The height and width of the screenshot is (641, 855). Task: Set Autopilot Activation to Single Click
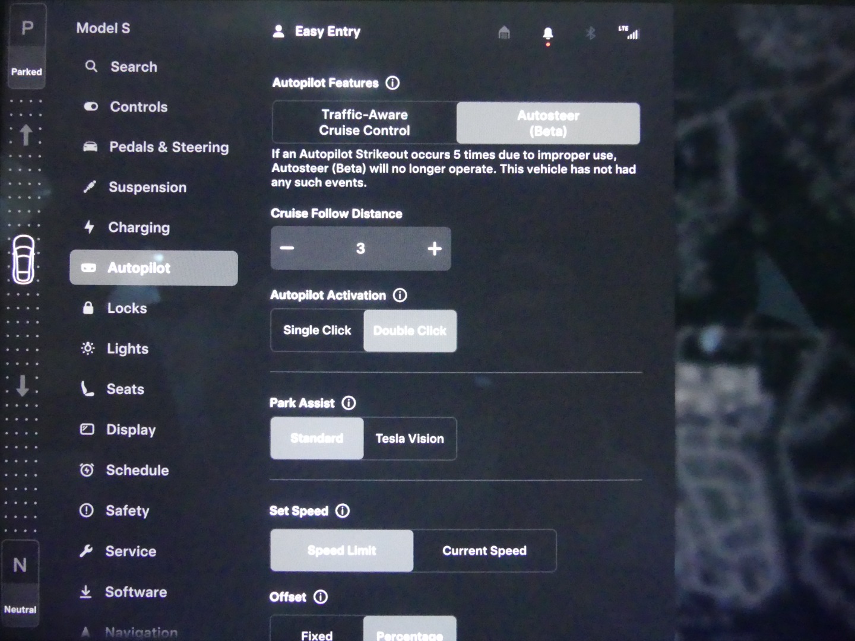[317, 331]
